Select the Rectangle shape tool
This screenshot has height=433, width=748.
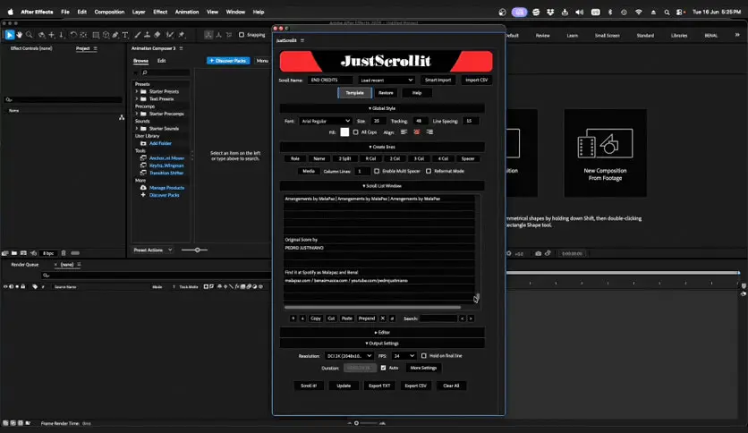tap(96, 35)
